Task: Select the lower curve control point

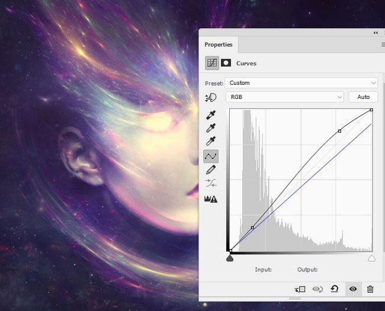Action: [253, 228]
